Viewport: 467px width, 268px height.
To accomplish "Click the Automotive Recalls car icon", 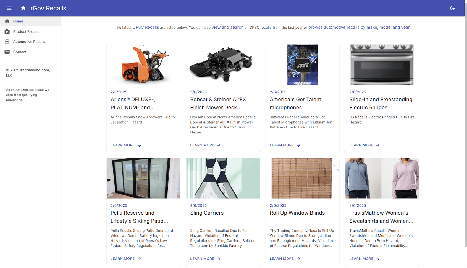I will tap(7, 42).
